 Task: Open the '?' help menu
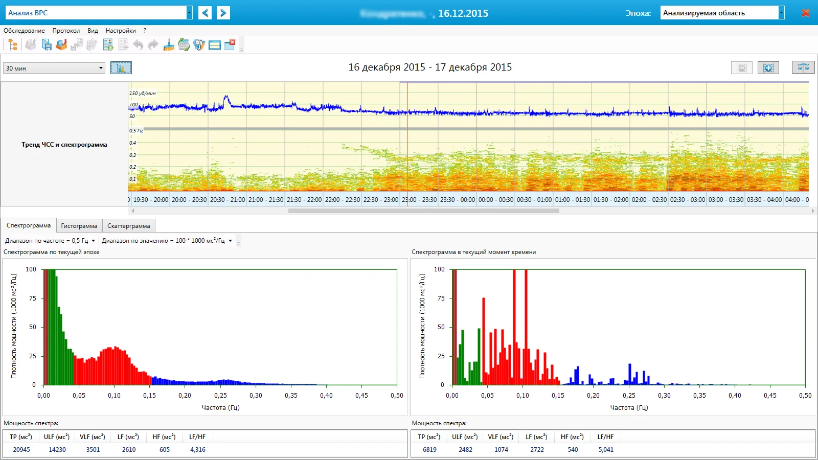145,31
